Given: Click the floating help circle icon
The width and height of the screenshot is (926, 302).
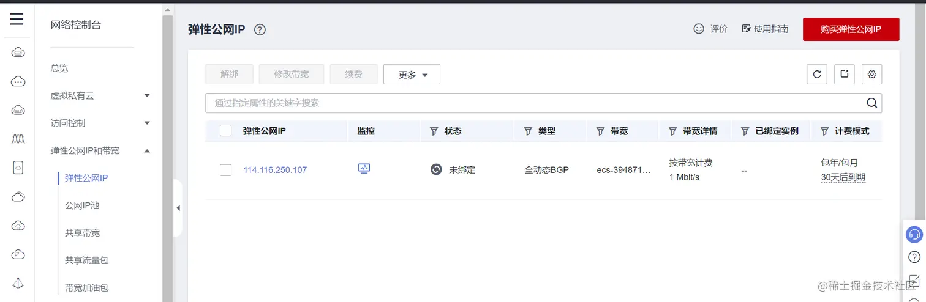Looking at the screenshot, I should pyautogui.click(x=914, y=257).
